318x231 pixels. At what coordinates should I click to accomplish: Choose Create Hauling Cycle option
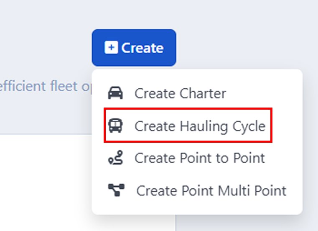pyautogui.click(x=199, y=126)
